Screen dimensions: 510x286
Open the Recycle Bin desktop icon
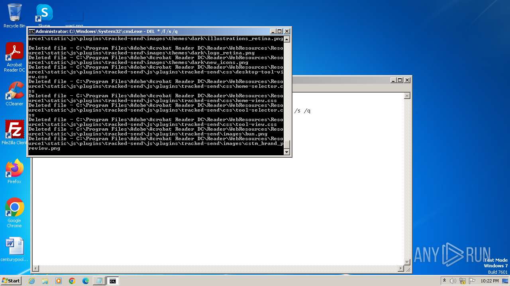point(14,15)
